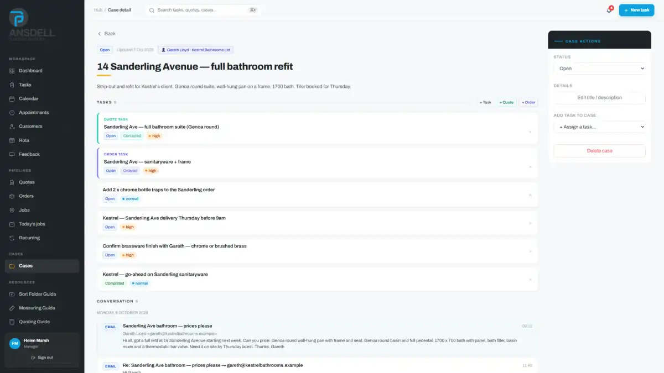
Task: Add a quote with + Quote button
Action: coord(506,102)
